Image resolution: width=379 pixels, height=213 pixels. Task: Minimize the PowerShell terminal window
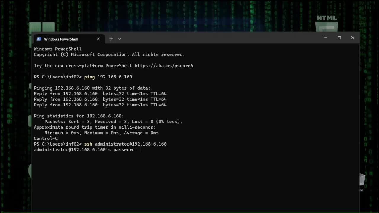(x=326, y=38)
